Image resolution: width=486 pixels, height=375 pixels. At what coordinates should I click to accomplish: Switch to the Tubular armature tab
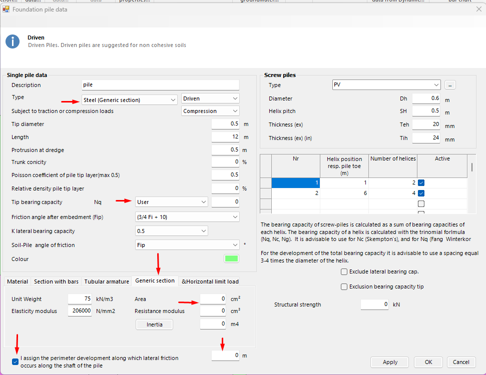click(107, 281)
